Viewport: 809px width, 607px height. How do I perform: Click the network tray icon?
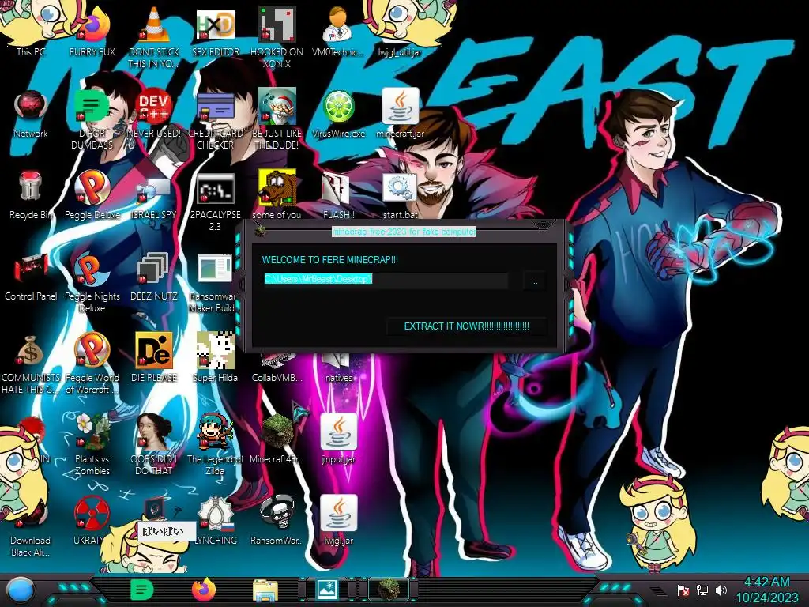click(x=702, y=590)
